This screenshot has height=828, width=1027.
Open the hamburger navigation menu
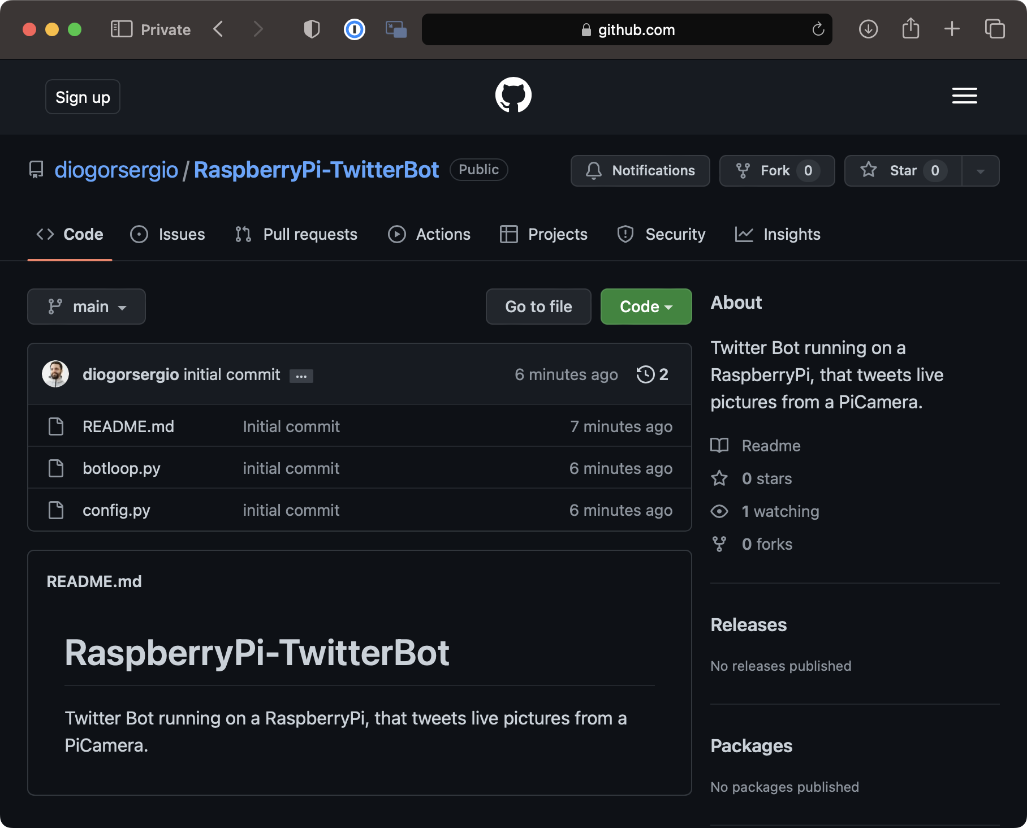click(x=964, y=96)
